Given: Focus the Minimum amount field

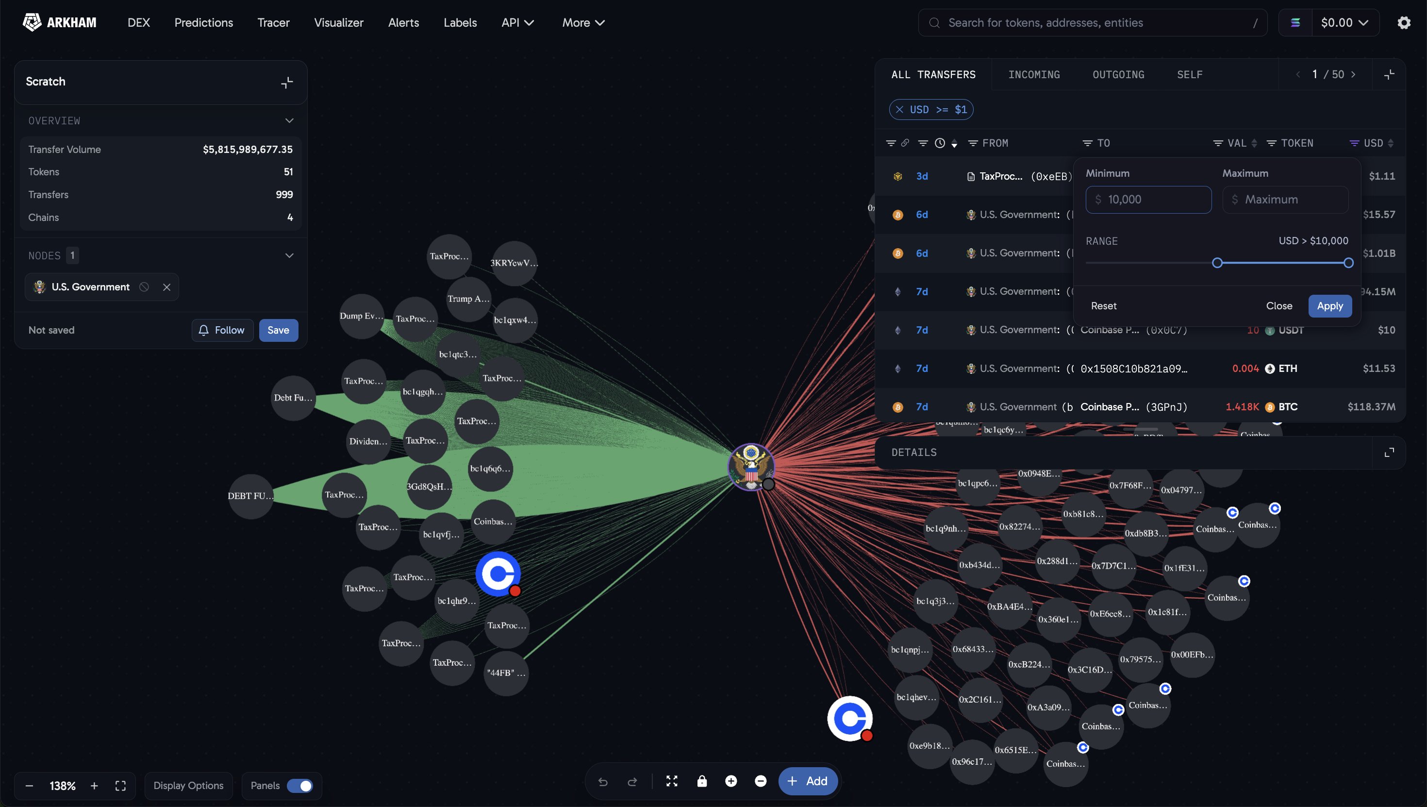Looking at the screenshot, I should (1148, 200).
